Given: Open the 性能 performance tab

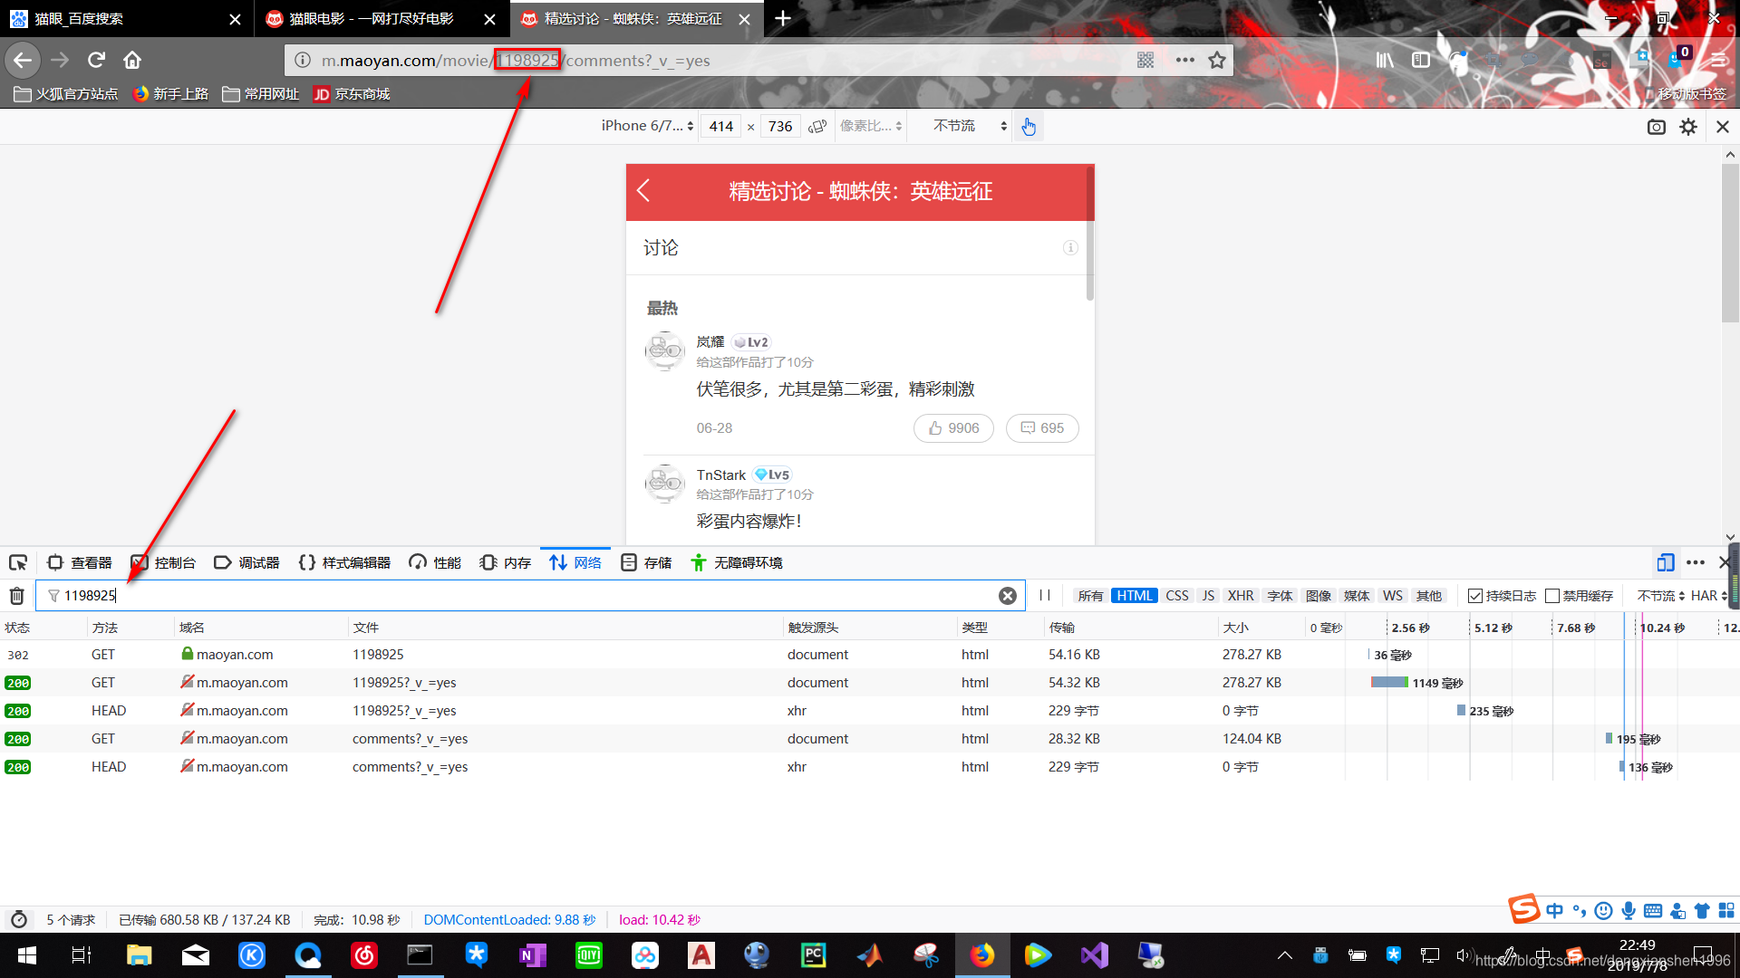Looking at the screenshot, I should 435,562.
